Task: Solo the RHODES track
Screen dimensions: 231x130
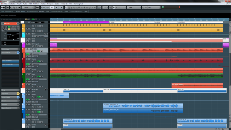Action: 30,49
